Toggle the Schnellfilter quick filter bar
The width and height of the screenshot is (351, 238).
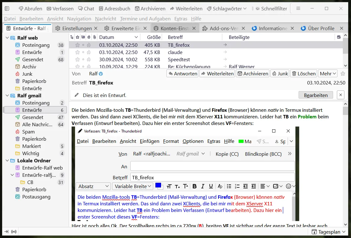271,8
